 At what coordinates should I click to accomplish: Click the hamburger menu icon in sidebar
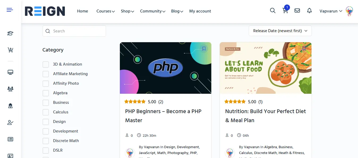pos(10,10)
